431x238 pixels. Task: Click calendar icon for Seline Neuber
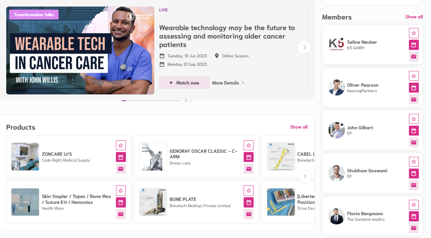(x=414, y=45)
